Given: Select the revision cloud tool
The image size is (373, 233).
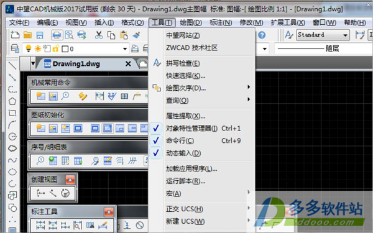Looking at the screenshot, I should [x=12, y=148].
